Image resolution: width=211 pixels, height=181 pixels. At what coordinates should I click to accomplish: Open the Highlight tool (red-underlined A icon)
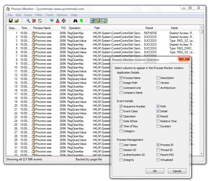tap(58, 21)
